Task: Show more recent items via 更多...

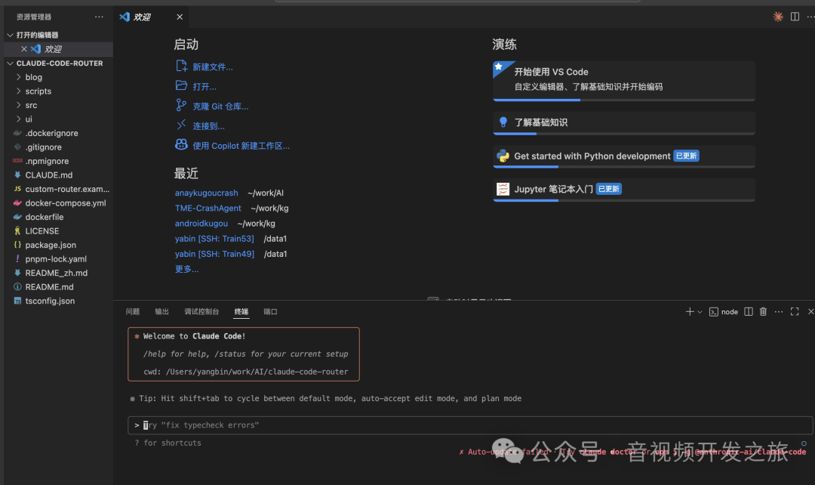Action: pos(186,269)
